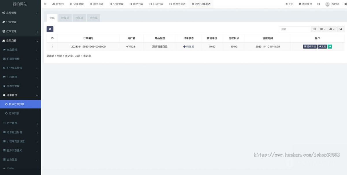Click the 常规管理 gears icon
Viewport: 347px width, 175px height.
(x=3, y=13)
